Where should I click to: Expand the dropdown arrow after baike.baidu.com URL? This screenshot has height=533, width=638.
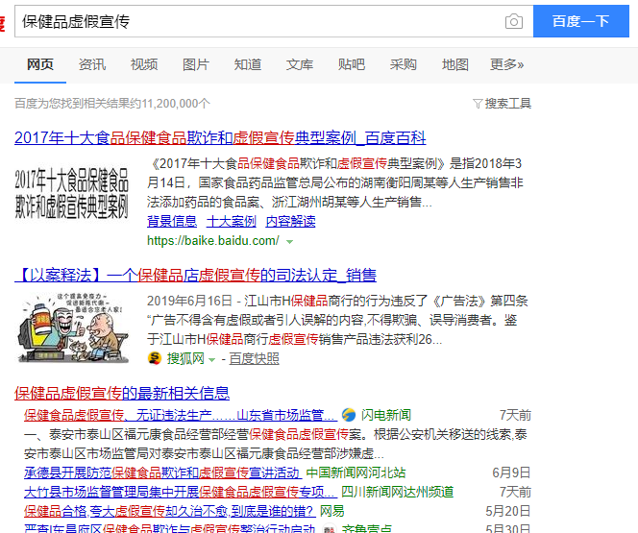(x=289, y=241)
